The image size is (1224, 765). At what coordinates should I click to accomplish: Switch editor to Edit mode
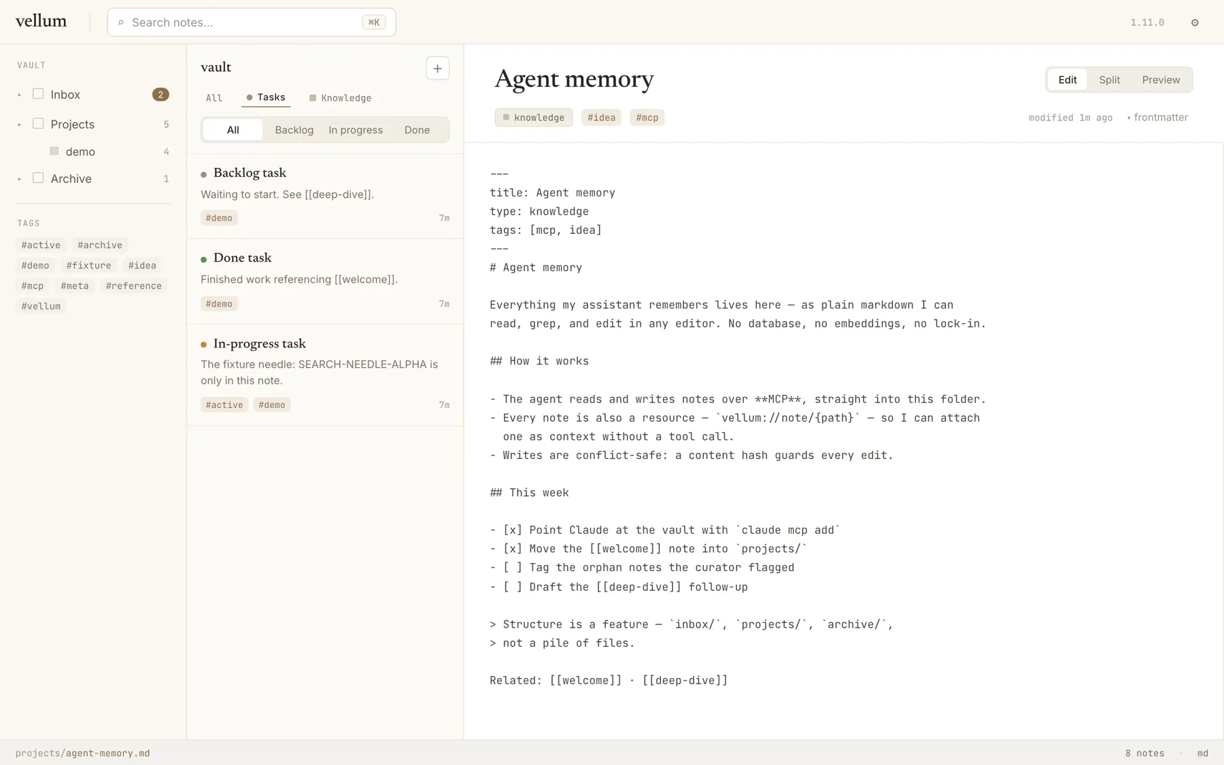tap(1068, 80)
